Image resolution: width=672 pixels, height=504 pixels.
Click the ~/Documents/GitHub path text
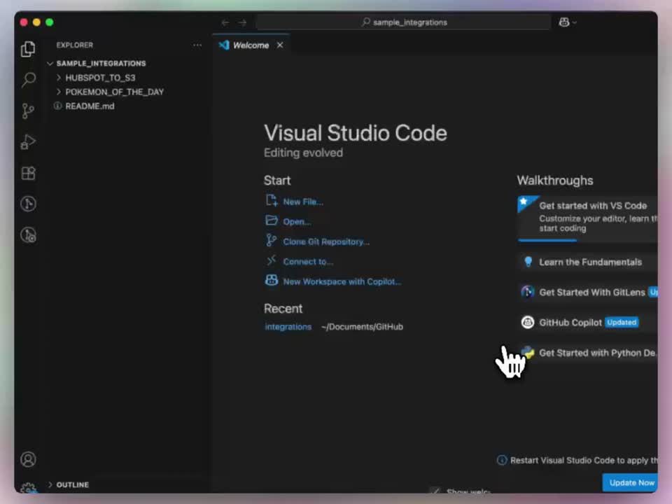click(x=362, y=327)
